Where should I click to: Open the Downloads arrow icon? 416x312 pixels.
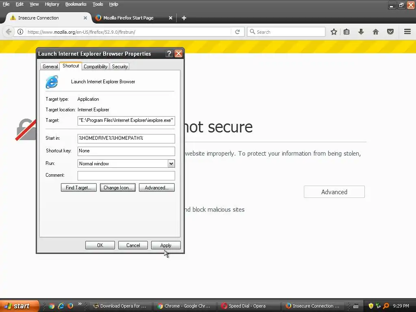pyautogui.click(x=361, y=32)
